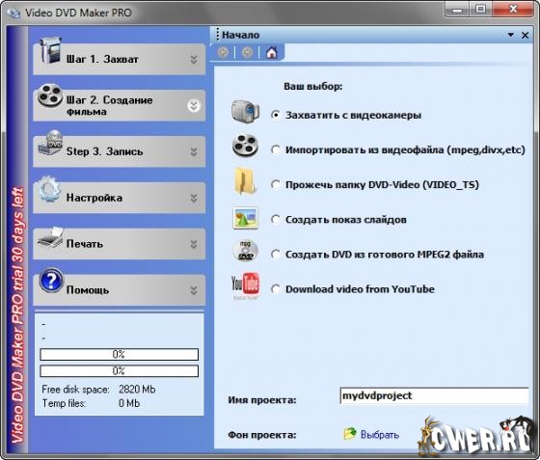Expand the Помощь panel chevron
540x460 pixels.
coord(194,290)
